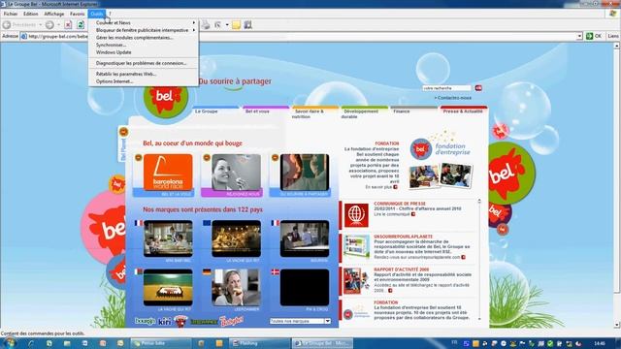Play the Leerdammer German video
The image size is (621, 349).
(x=236, y=288)
